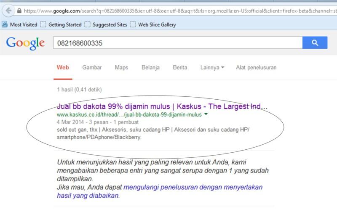Switch to the Belanja tab
337x212 pixels.
tap(150, 67)
